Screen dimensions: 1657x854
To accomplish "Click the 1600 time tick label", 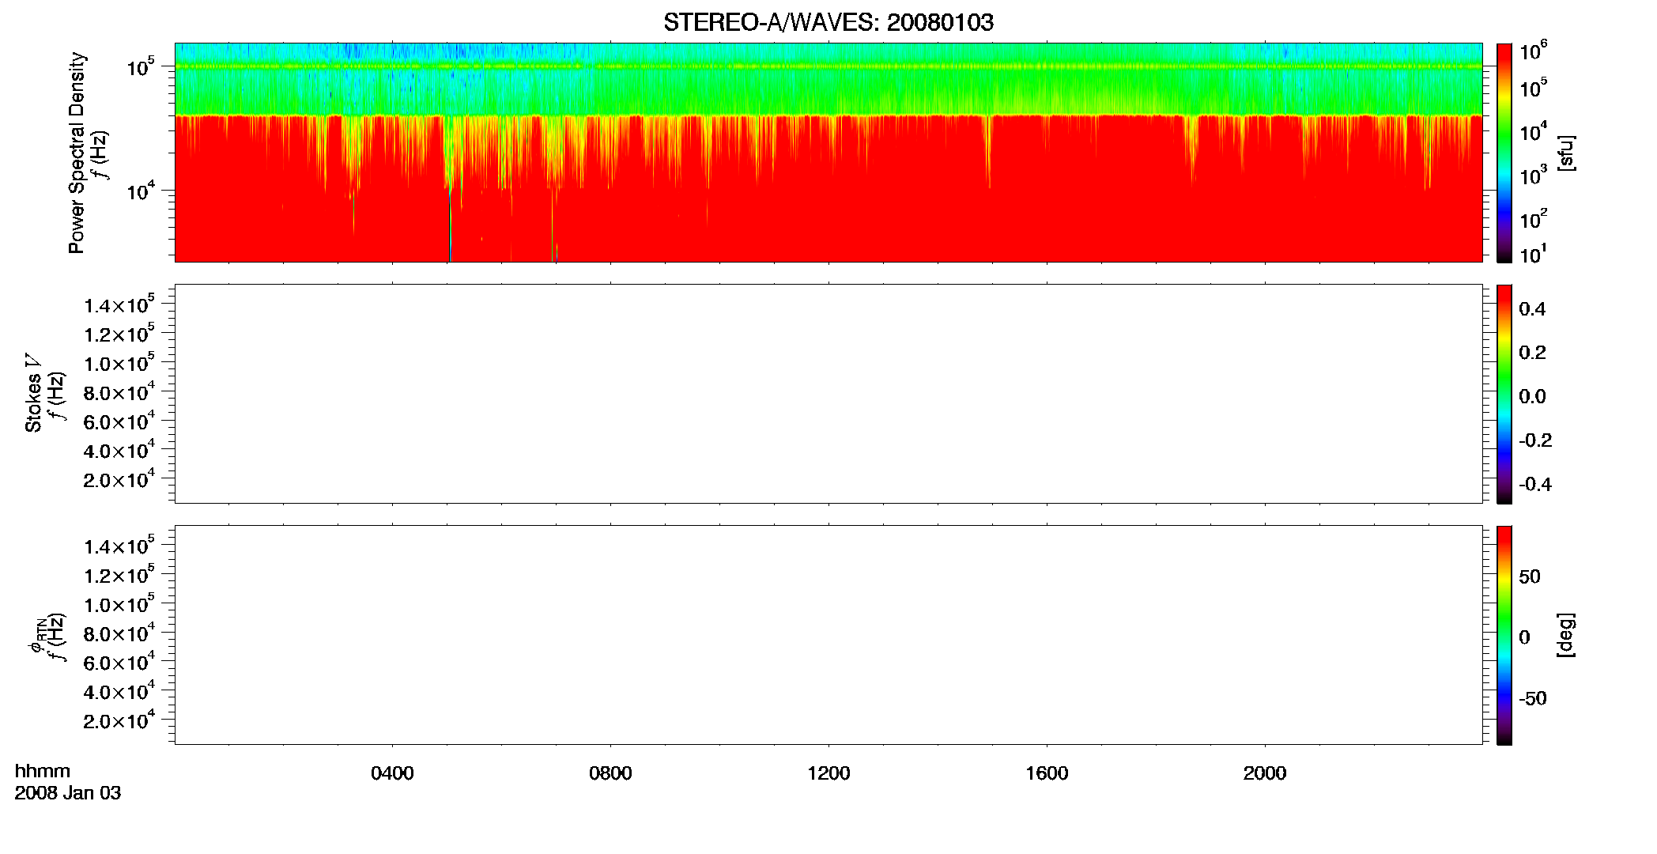I will click(1047, 773).
